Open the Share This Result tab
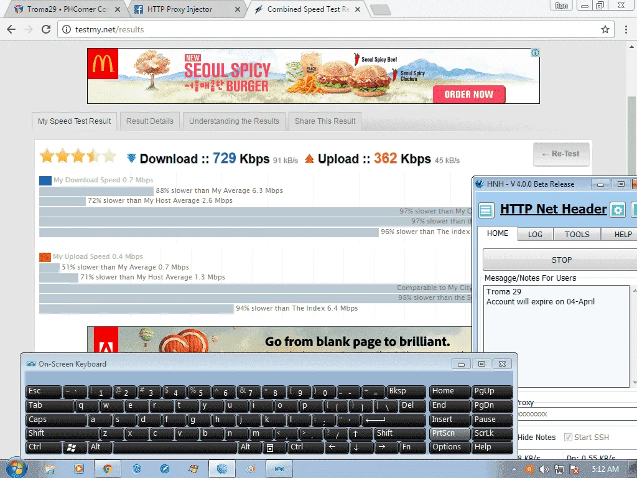Image resolution: width=637 pixels, height=478 pixels. tap(325, 121)
